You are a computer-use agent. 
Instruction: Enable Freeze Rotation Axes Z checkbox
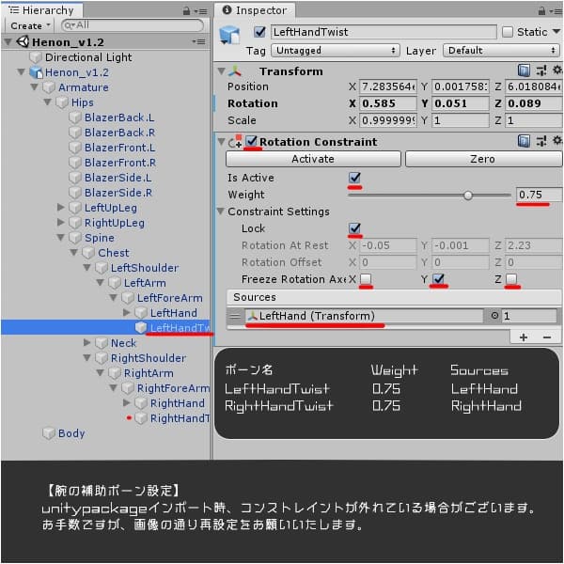(x=510, y=279)
